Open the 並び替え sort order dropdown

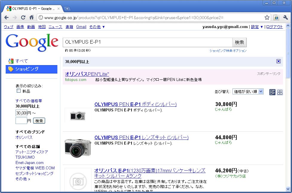pos(248,92)
